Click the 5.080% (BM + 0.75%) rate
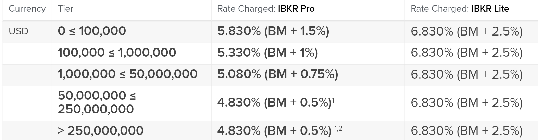The image size is (538, 140). [x=277, y=74]
